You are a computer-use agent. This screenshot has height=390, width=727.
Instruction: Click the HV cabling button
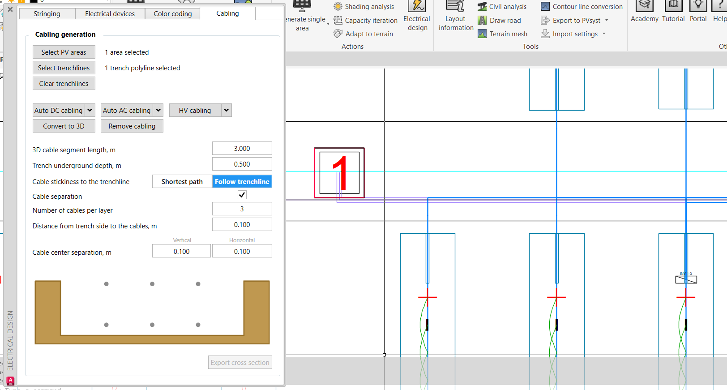195,111
